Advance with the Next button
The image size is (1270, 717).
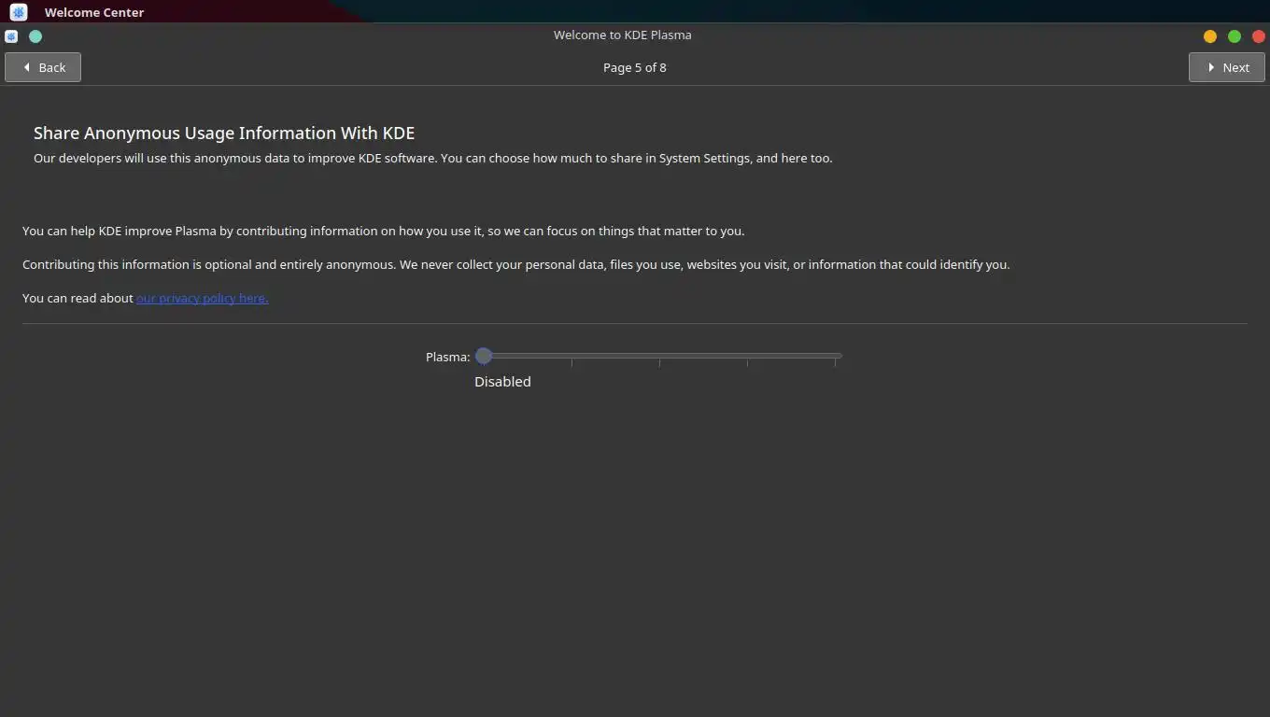click(1226, 67)
